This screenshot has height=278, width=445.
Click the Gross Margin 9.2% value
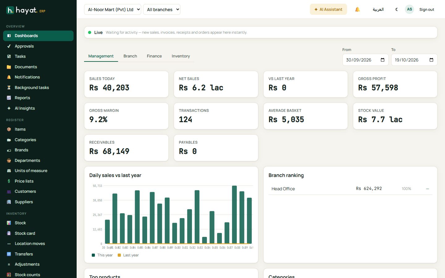98,120
